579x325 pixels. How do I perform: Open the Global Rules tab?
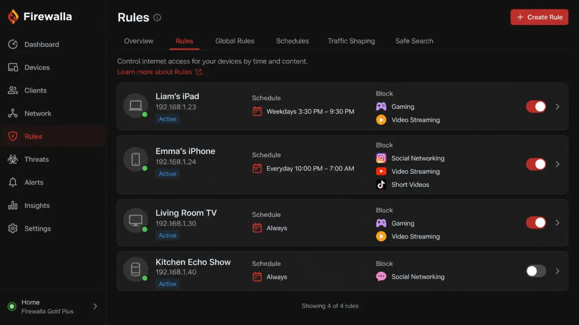pos(234,41)
